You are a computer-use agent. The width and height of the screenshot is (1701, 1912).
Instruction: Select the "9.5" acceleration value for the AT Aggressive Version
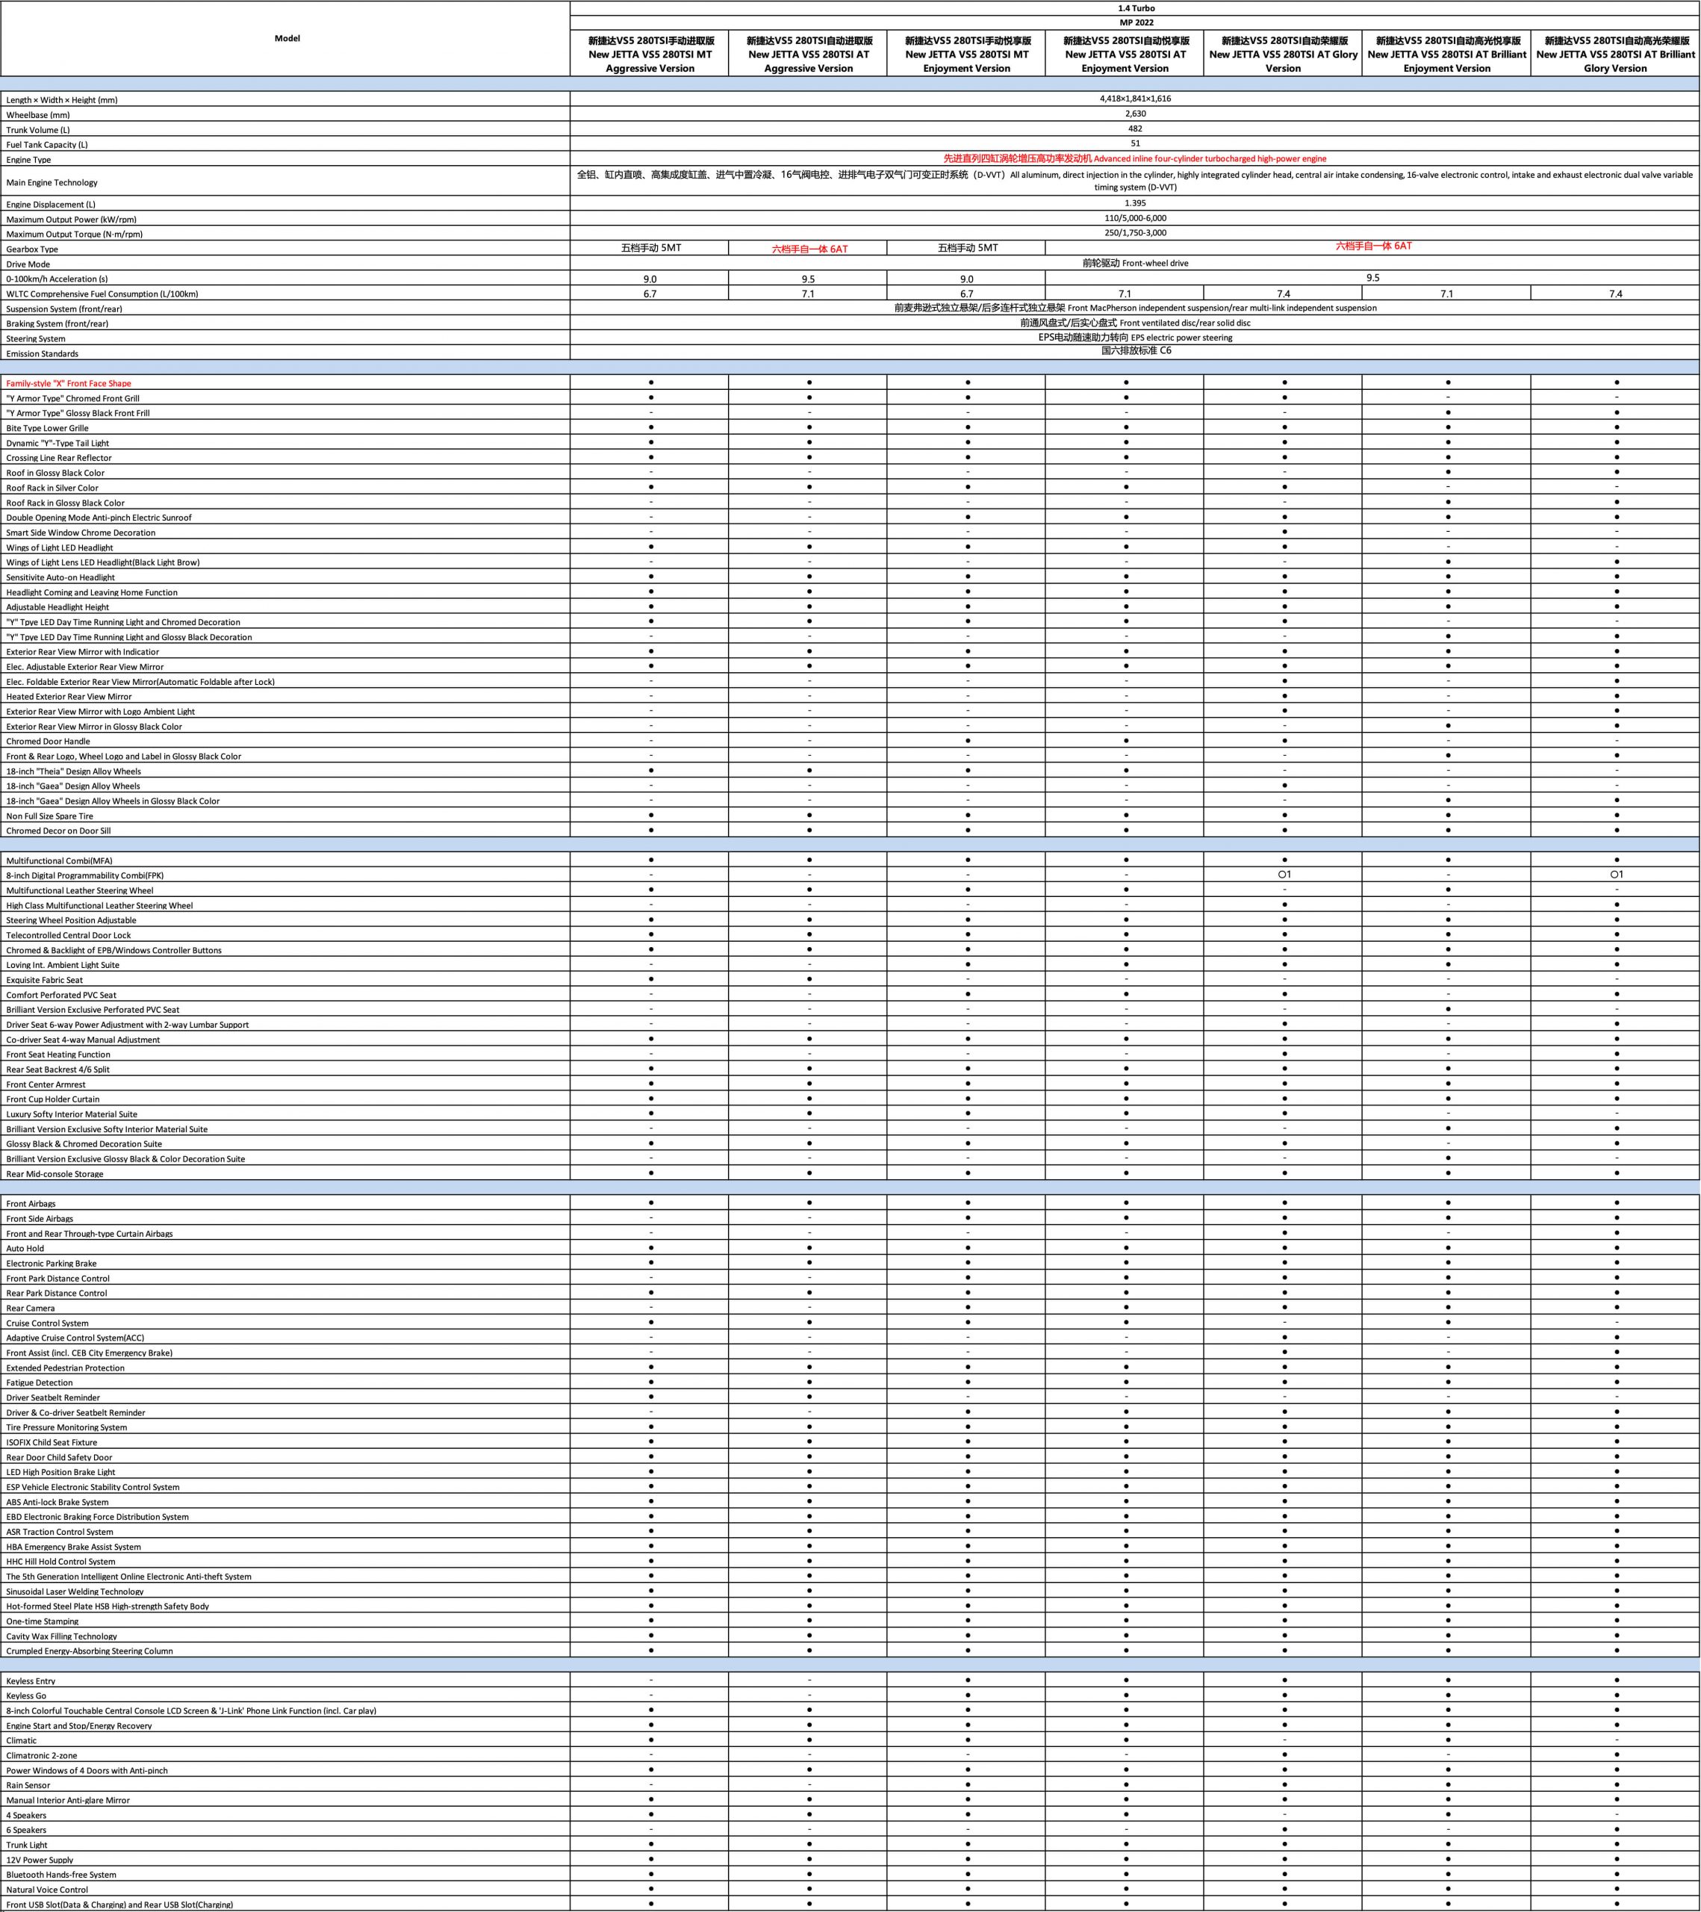coord(808,279)
